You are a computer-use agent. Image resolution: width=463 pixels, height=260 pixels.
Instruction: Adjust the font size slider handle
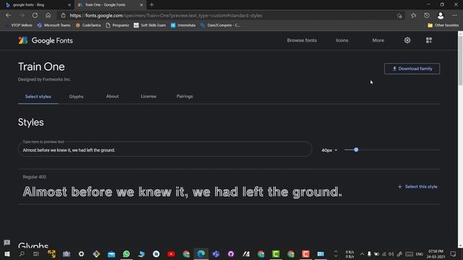(x=356, y=149)
